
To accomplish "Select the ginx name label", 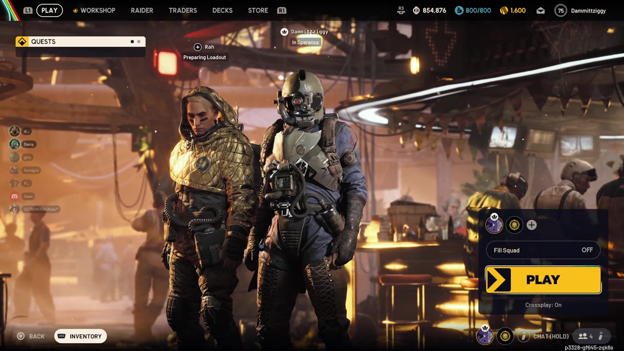I will pos(28,157).
